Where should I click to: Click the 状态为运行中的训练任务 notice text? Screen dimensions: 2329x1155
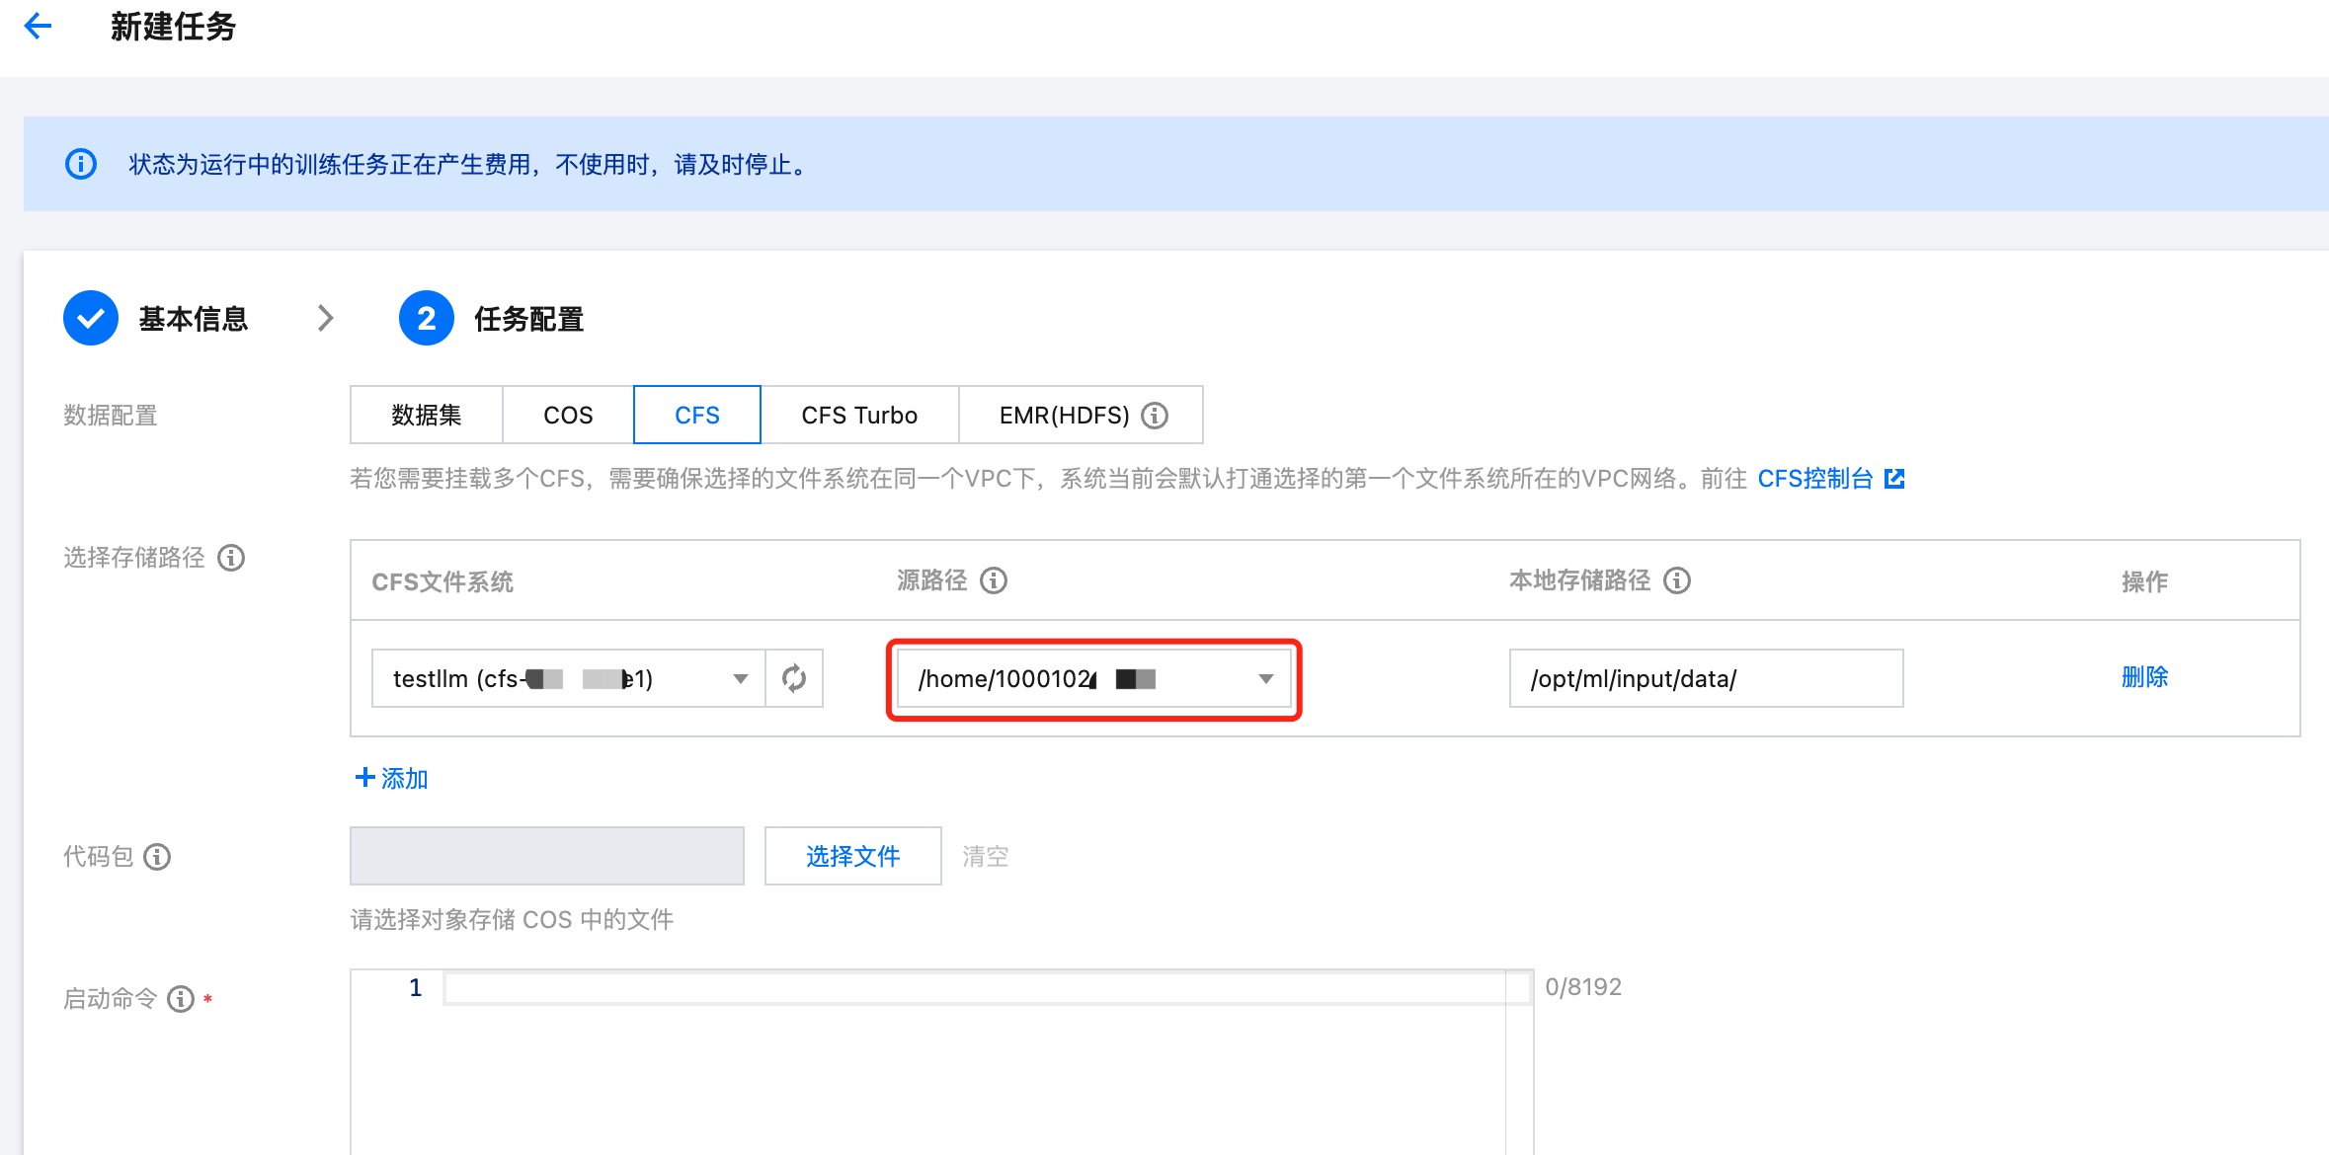pos(469,165)
